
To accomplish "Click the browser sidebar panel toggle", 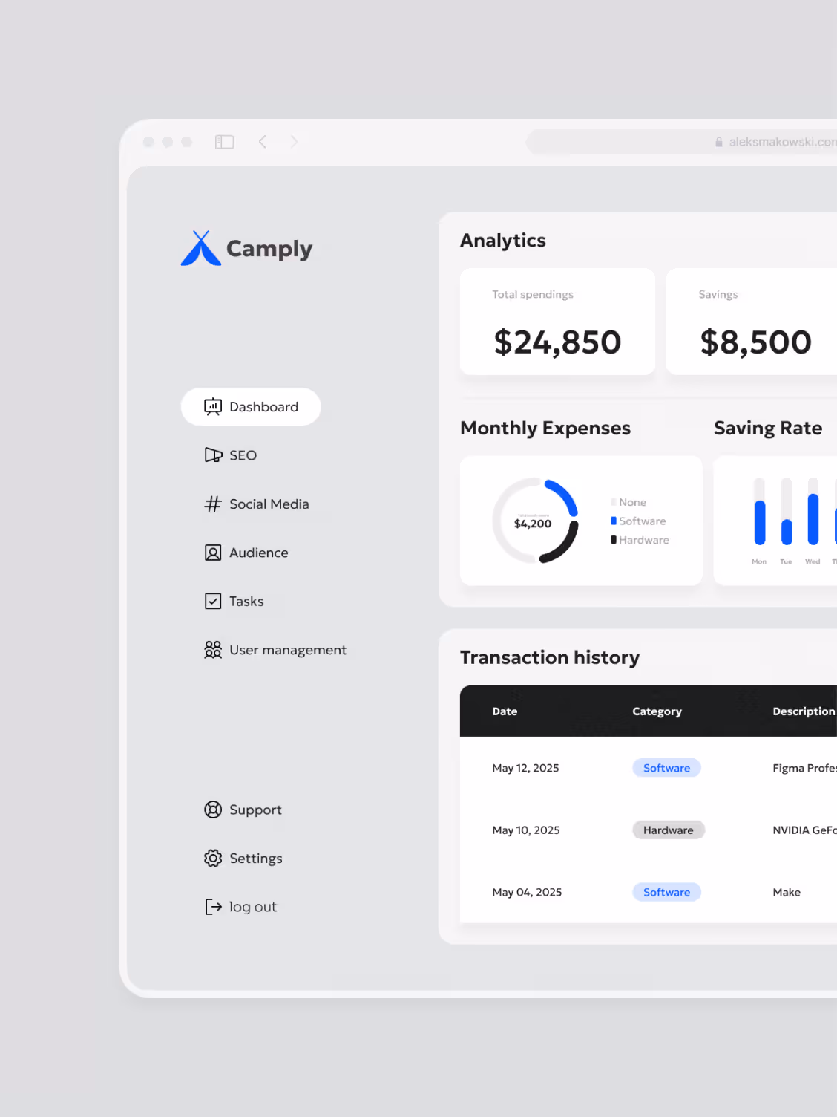I will tap(224, 141).
